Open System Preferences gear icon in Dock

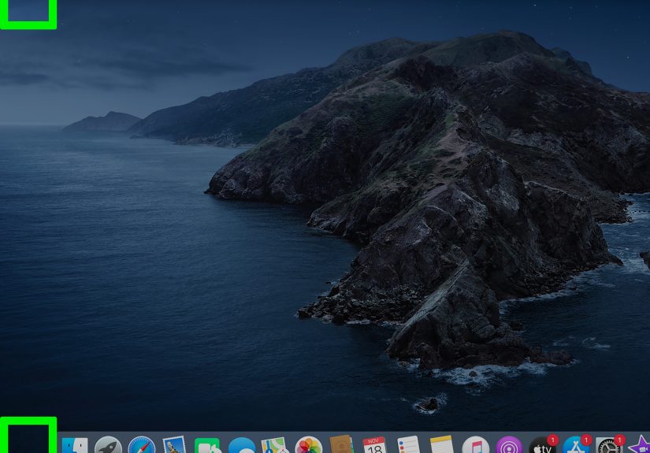(609, 445)
